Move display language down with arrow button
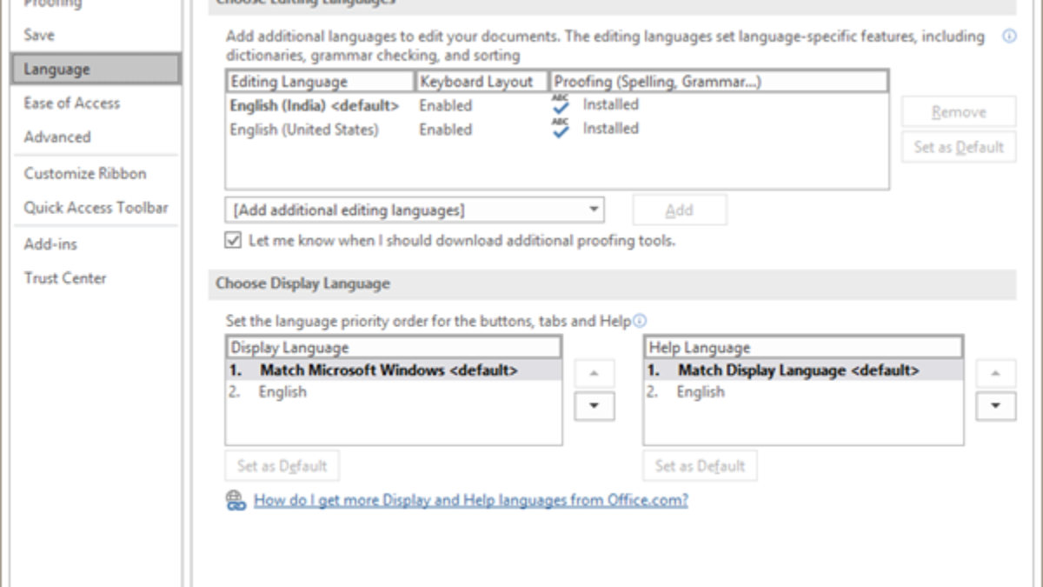Image resolution: width=1043 pixels, height=587 pixels. 595,406
